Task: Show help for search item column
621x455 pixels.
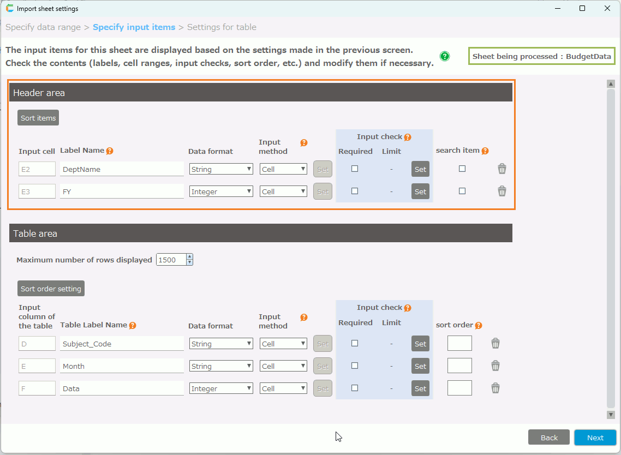Action: tap(485, 151)
